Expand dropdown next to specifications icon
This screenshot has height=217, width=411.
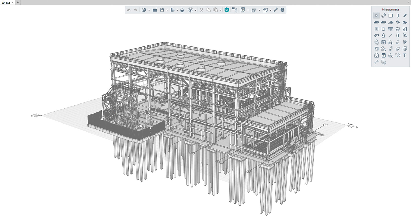click(x=248, y=10)
